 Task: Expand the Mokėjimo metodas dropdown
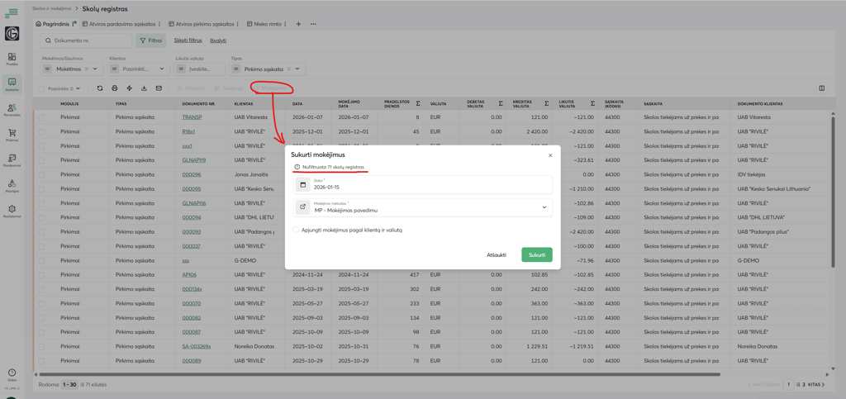pyautogui.click(x=544, y=207)
